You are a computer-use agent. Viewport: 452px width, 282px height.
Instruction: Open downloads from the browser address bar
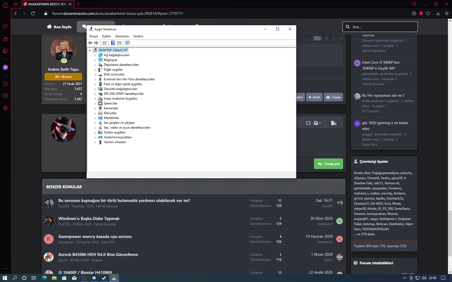[x=438, y=13]
